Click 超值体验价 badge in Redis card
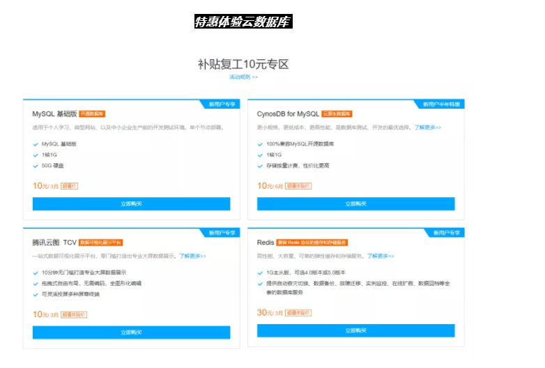The height and width of the screenshot is (368, 545). click(x=298, y=313)
